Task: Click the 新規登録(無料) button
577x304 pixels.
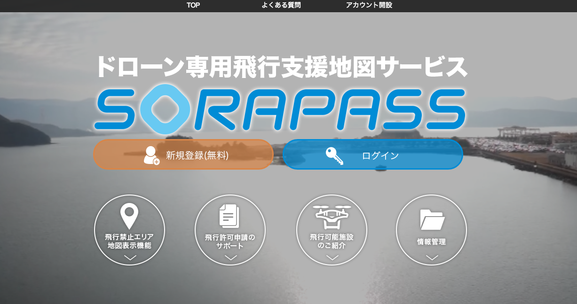Action: 183,155
